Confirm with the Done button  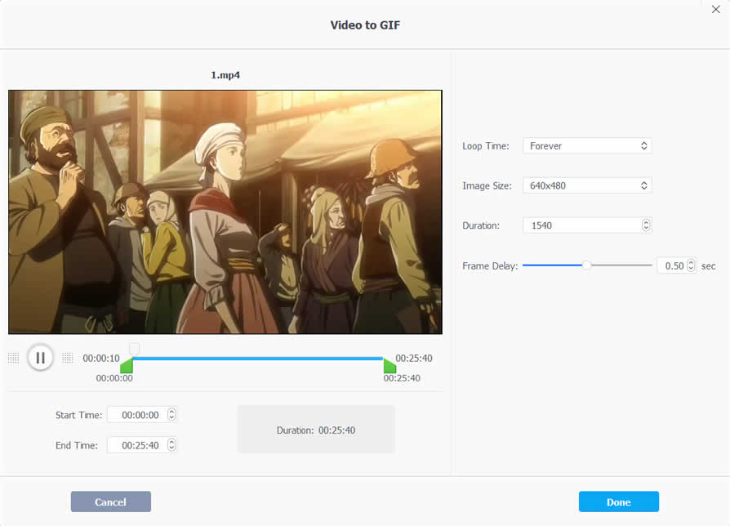(x=618, y=501)
